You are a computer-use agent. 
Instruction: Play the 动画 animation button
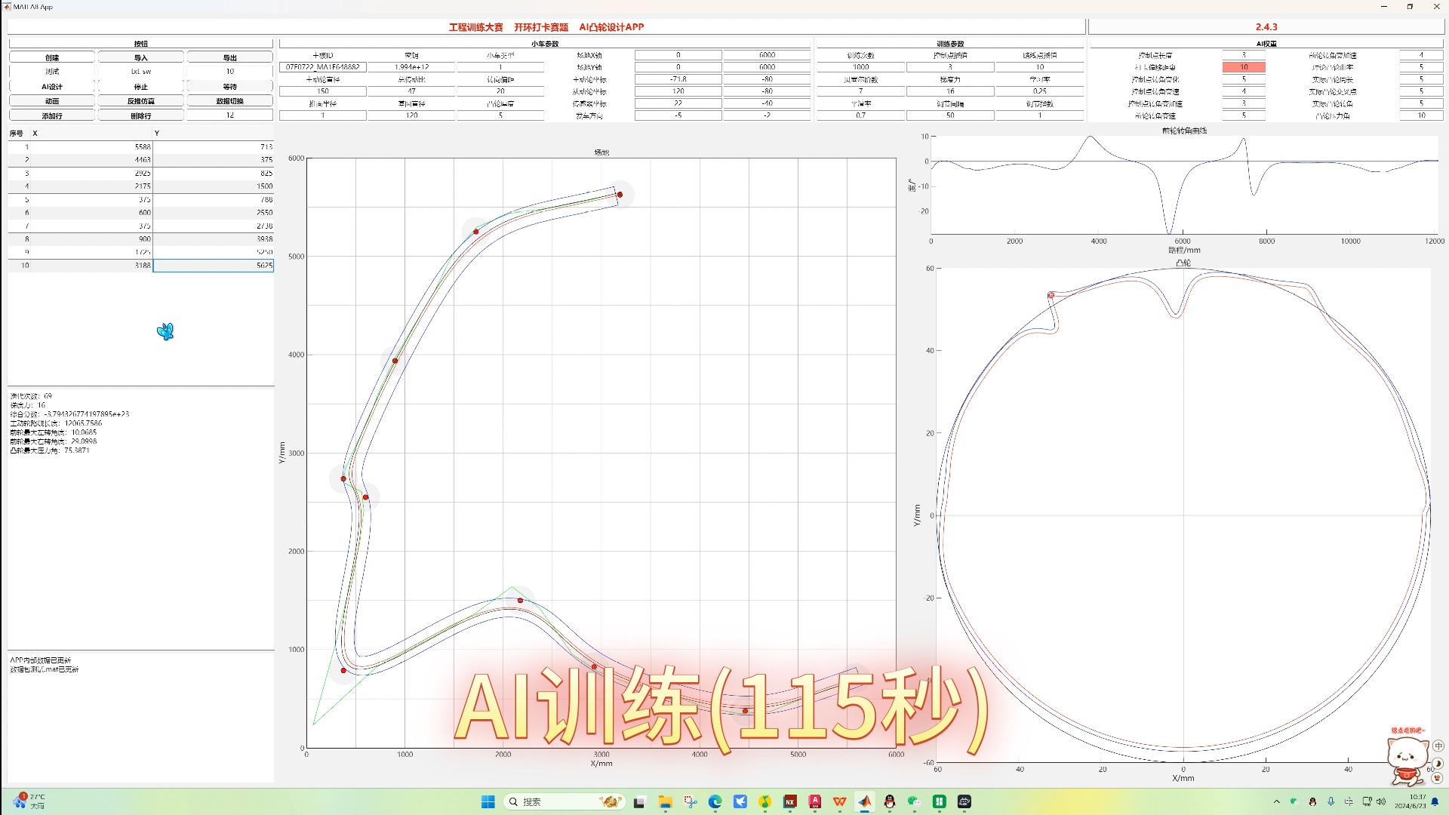(52, 101)
